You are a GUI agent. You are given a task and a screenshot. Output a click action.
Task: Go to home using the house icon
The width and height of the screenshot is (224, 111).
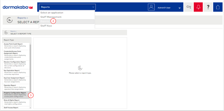point(218,7)
